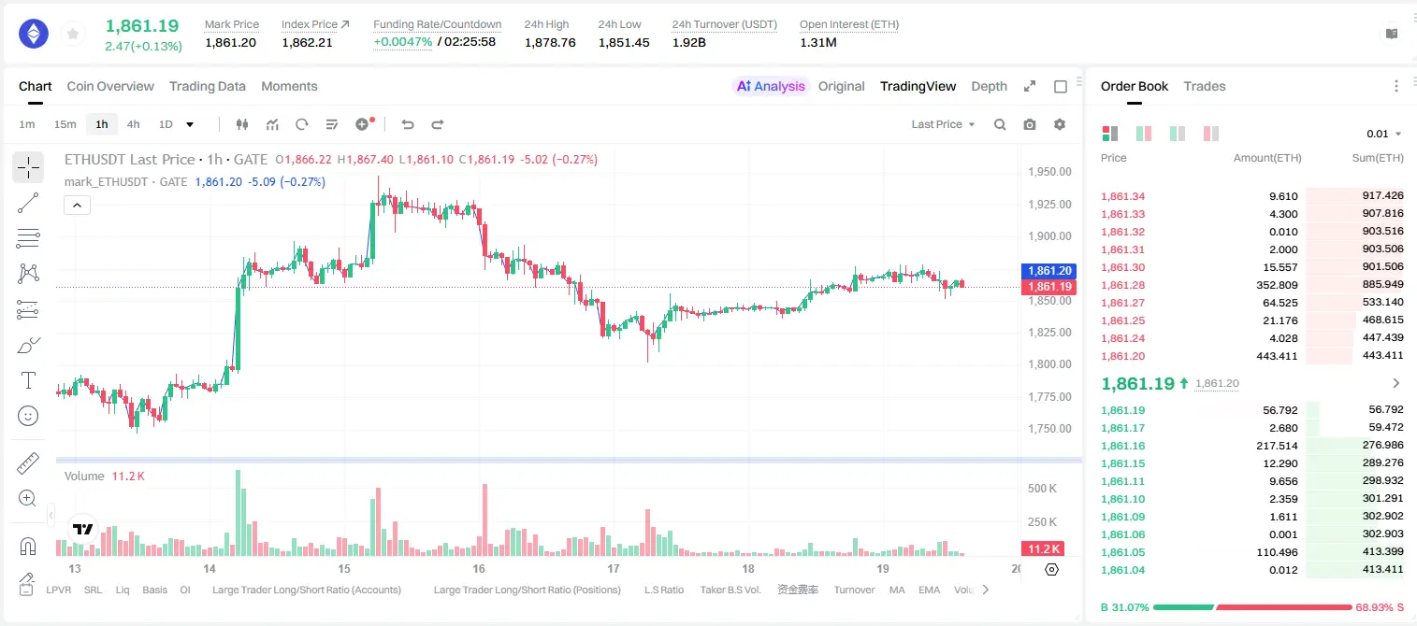
Task: Select the 4h timeframe button
Action: 133,124
